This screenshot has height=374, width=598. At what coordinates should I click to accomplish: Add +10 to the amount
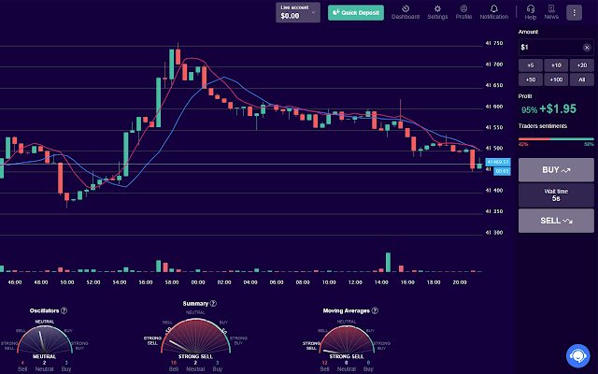pyautogui.click(x=556, y=65)
